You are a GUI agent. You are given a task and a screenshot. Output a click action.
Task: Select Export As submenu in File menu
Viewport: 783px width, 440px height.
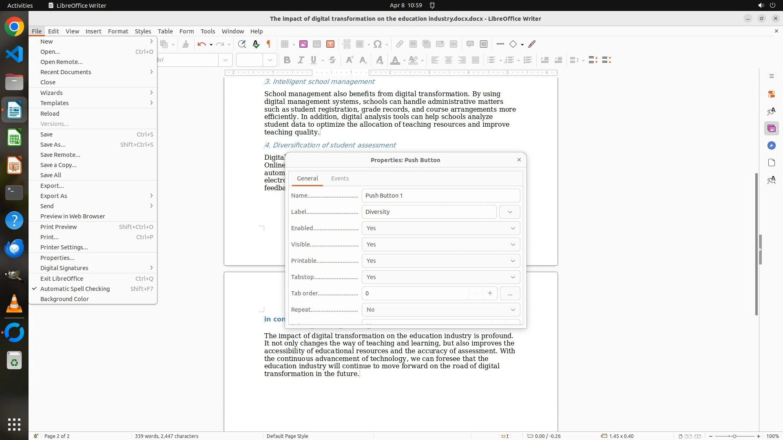tap(54, 196)
